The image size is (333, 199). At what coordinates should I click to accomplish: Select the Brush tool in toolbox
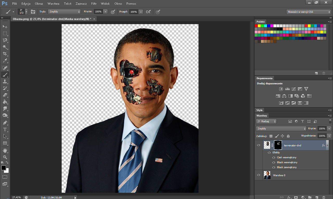5,75
